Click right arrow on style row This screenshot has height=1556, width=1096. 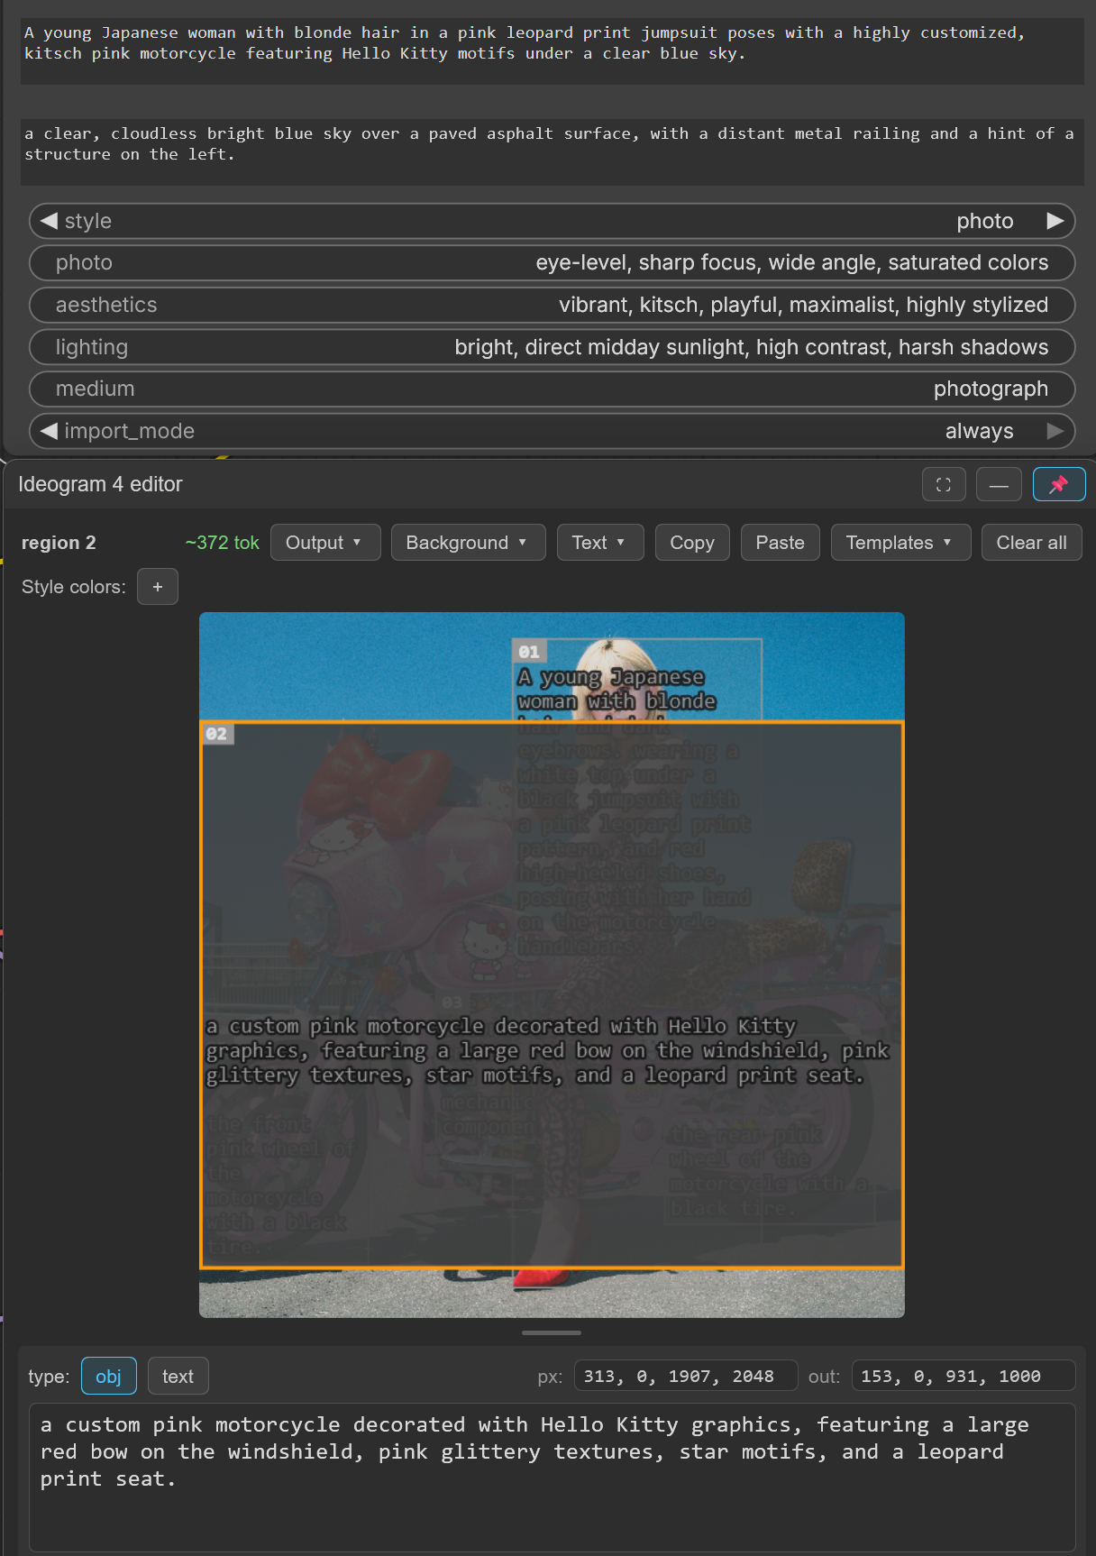[1055, 221]
